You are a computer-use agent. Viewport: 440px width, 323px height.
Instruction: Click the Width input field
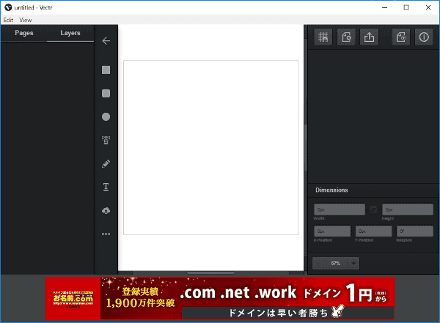coord(340,209)
